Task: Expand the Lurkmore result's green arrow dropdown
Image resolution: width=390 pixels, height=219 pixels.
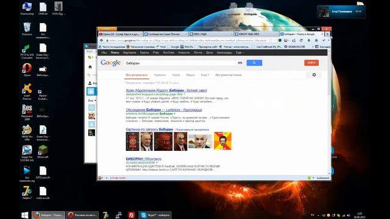Action: [x=175, y=114]
